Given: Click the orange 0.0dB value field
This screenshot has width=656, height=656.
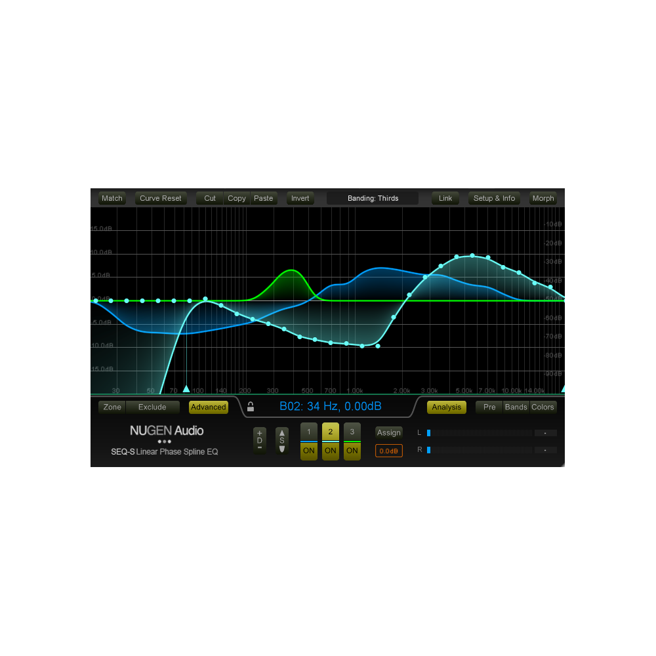Looking at the screenshot, I should point(388,451).
